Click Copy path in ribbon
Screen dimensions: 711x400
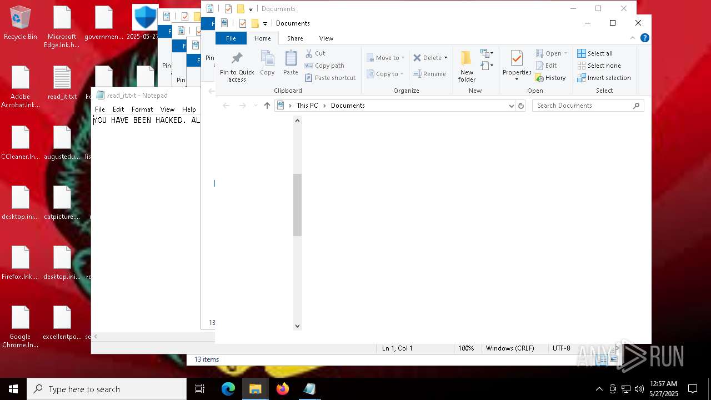coord(324,66)
